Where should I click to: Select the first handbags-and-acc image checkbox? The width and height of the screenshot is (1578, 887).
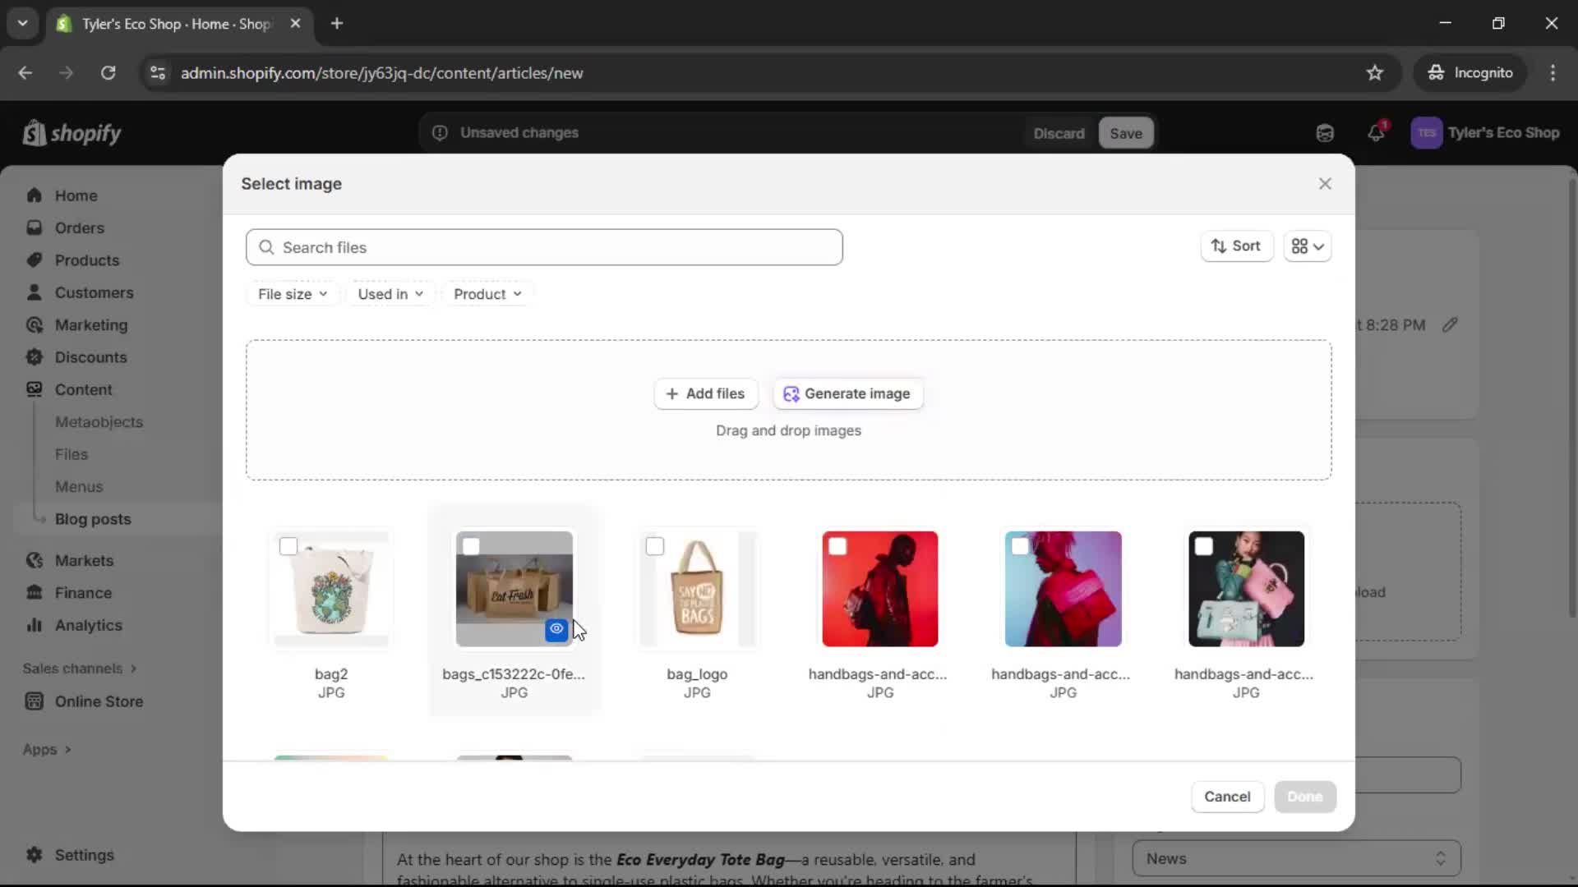pyautogui.click(x=839, y=545)
